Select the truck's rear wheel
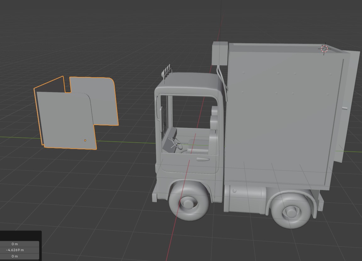362x261 pixels. [x=291, y=211]
